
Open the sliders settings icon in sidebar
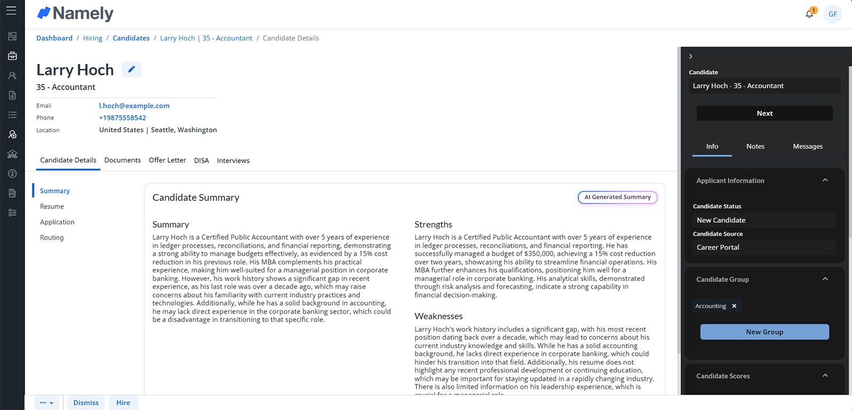(x=12, y=213)
